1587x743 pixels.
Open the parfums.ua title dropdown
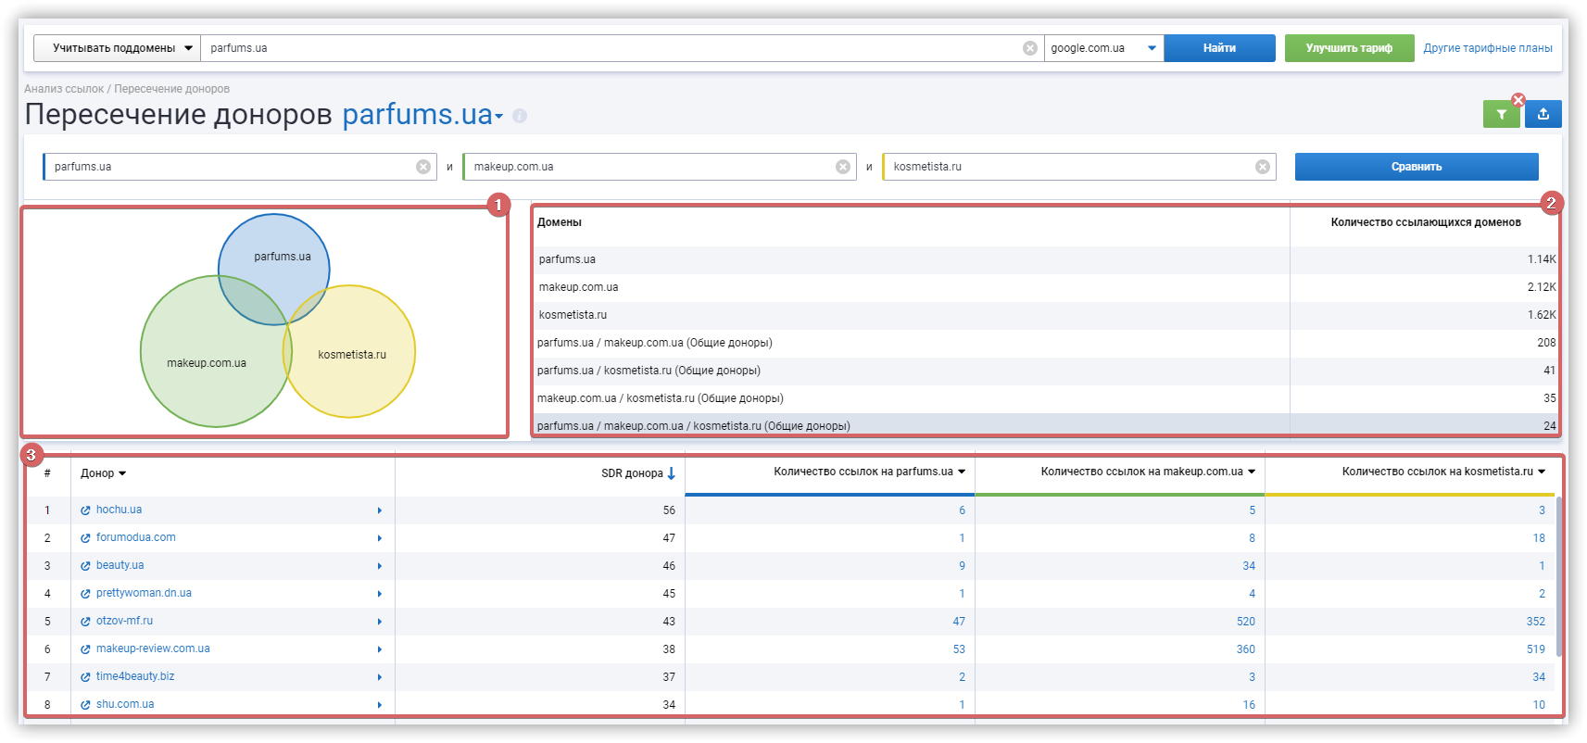(499, 117)
